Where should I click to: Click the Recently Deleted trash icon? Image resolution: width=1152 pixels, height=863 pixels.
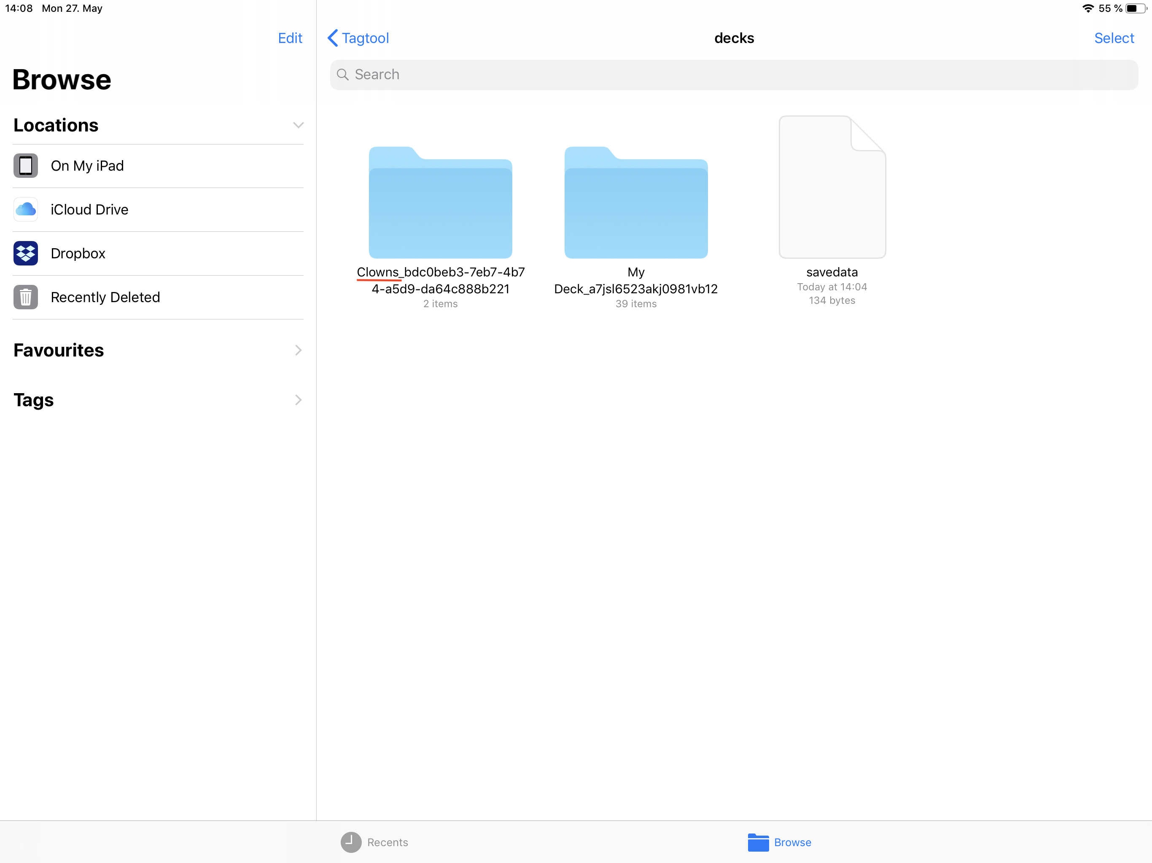coord(26,297)
